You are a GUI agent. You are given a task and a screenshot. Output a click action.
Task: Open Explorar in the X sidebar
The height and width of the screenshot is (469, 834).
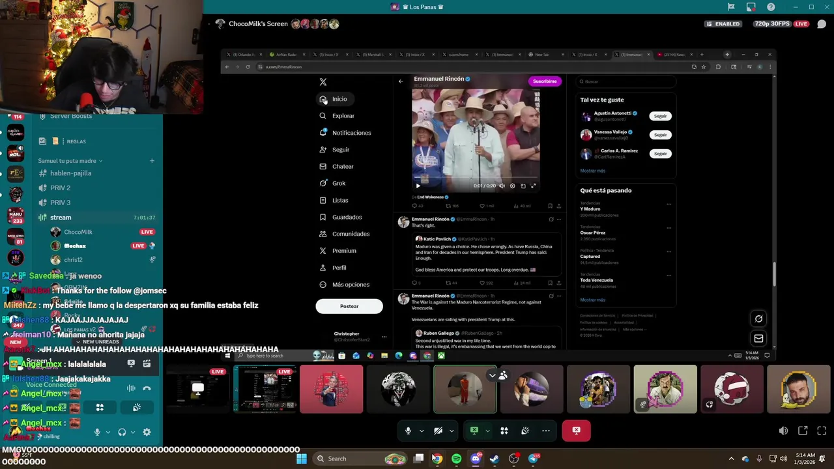pyautogui.click(x=337, y=116)
